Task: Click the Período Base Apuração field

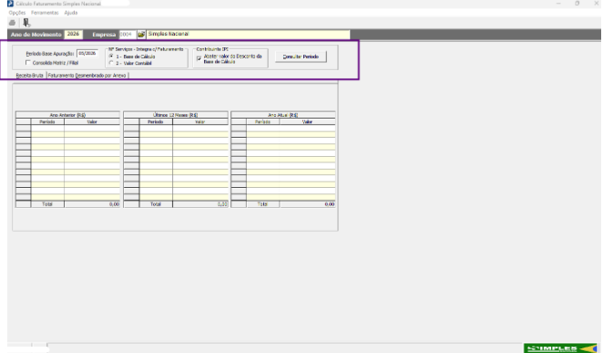Action: (87, 54)
